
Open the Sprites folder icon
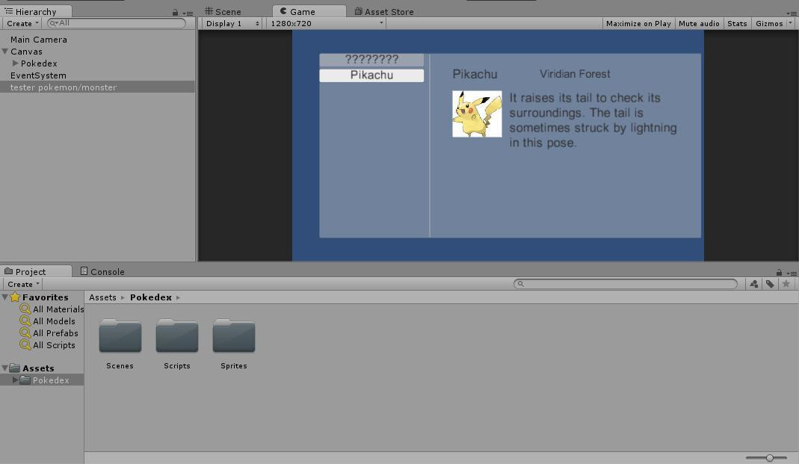234,336
